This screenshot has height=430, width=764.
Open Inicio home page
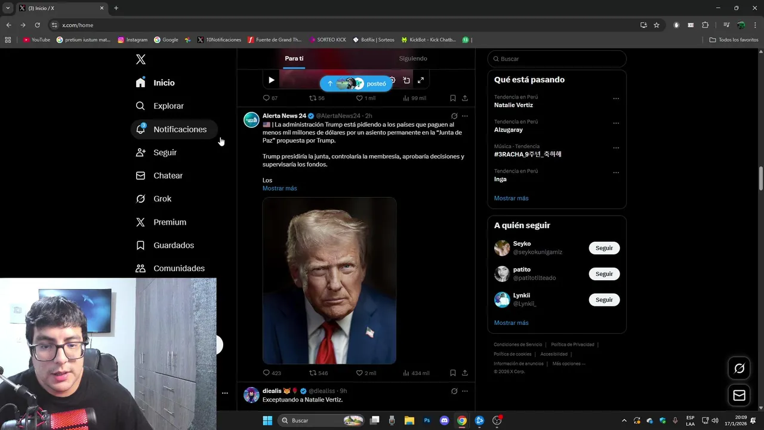(156, 82)
